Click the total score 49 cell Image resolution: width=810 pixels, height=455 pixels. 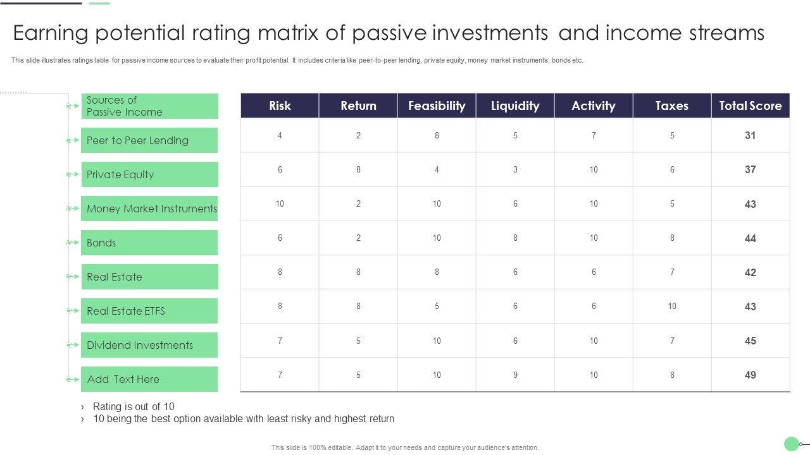[751, 375]
